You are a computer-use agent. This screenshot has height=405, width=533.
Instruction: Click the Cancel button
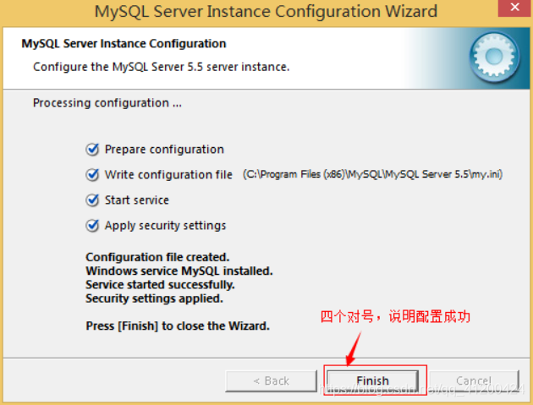(474, 380)
